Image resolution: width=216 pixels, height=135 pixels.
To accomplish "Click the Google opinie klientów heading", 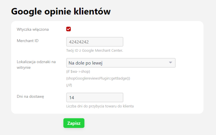I will tap(61, 11).
